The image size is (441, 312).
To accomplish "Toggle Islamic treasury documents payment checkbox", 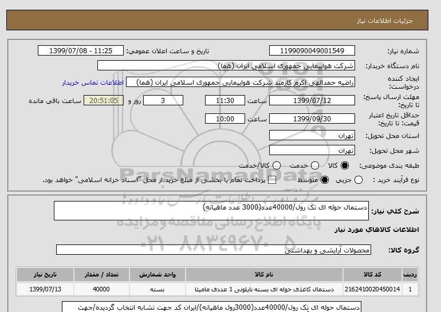I will pyautogui.click(x=272, y=180).
